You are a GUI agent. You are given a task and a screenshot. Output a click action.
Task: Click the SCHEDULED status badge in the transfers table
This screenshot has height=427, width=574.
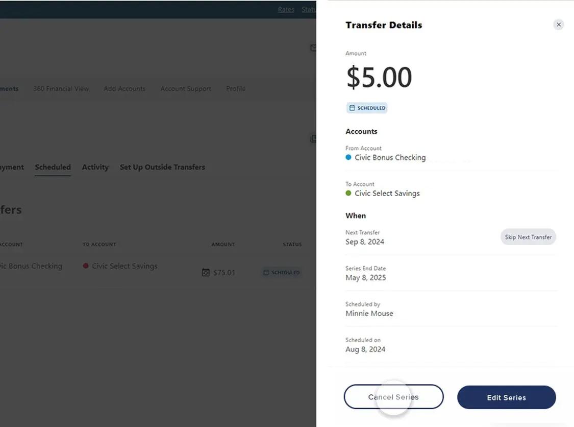281,272
